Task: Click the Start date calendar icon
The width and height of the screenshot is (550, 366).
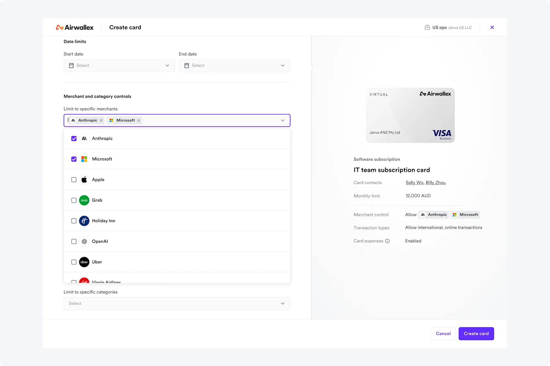Action: click(71, 66)
